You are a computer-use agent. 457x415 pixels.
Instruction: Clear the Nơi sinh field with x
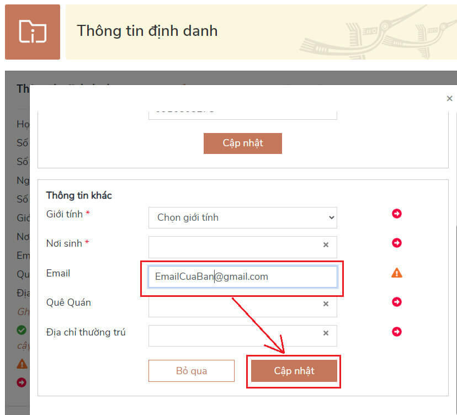tap(326, 245)
